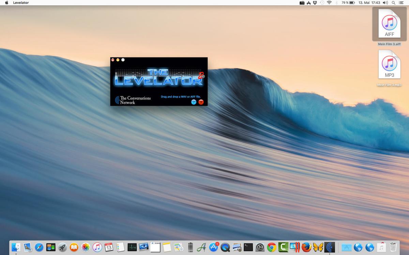Viewport: 409px width, 255px height.
Task: Open Spotlight search
Action: click(394, 3)
